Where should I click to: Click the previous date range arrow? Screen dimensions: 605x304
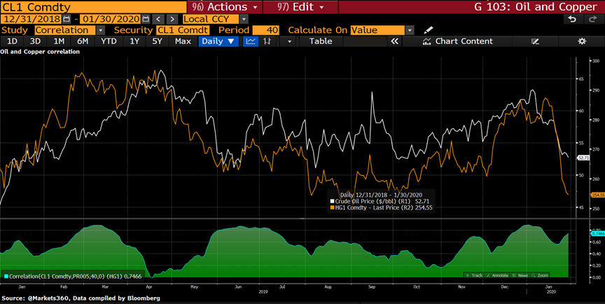[158, 19]
